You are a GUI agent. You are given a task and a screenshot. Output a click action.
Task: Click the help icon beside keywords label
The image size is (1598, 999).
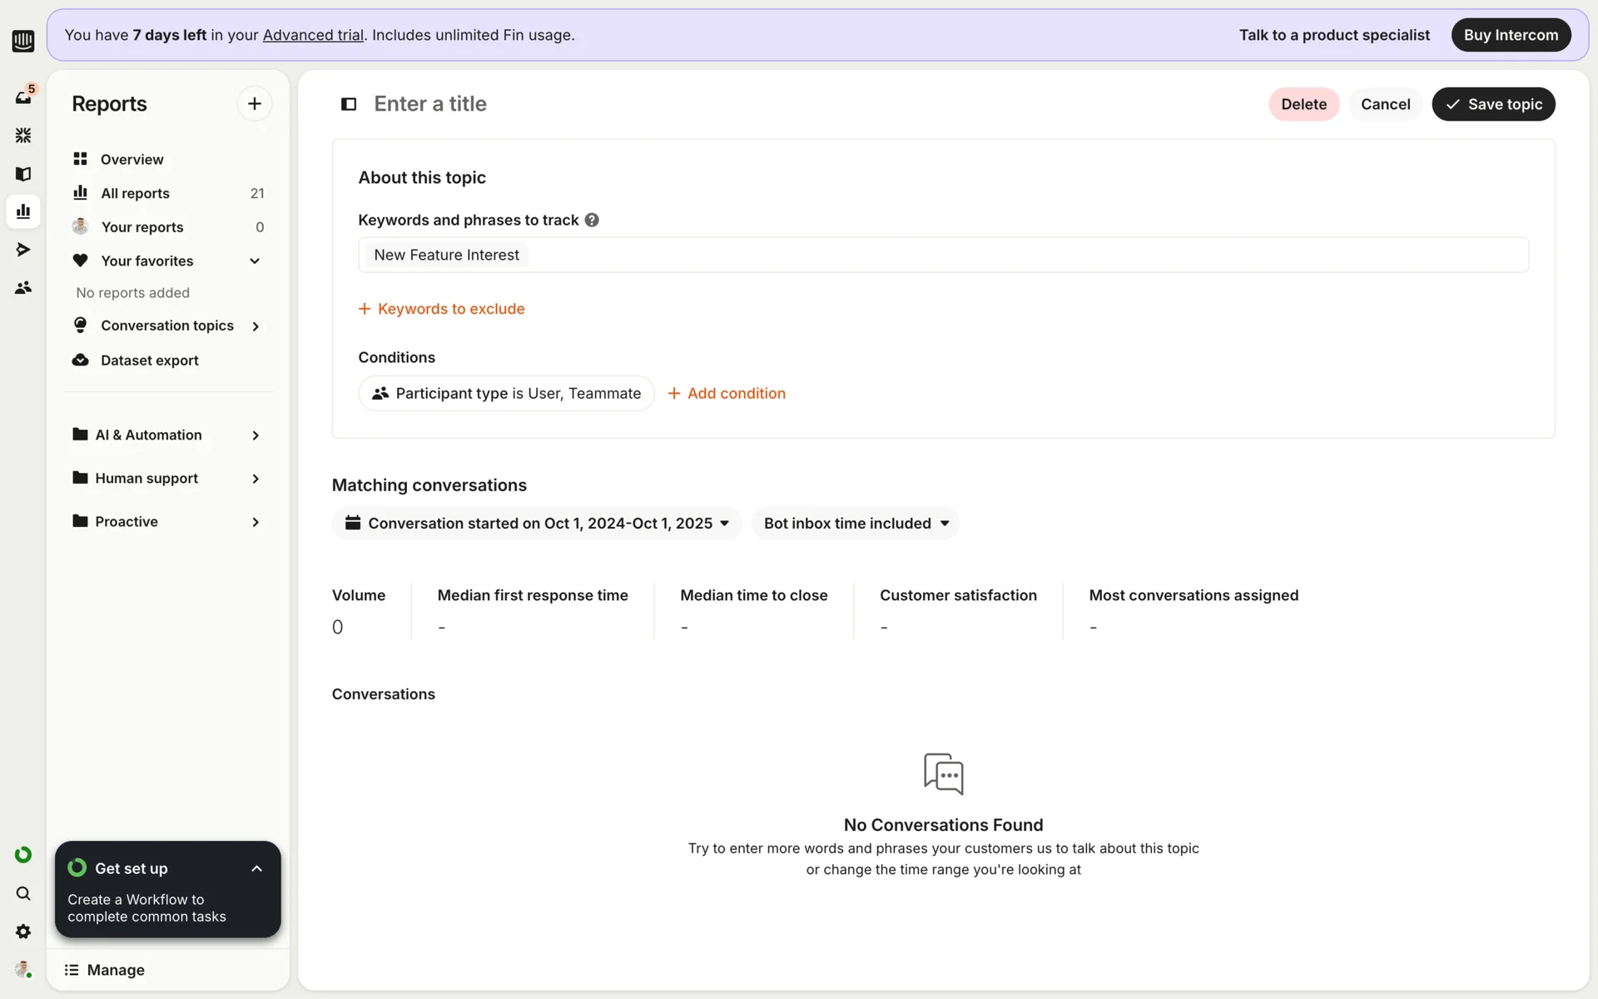(x=592, y=220)
